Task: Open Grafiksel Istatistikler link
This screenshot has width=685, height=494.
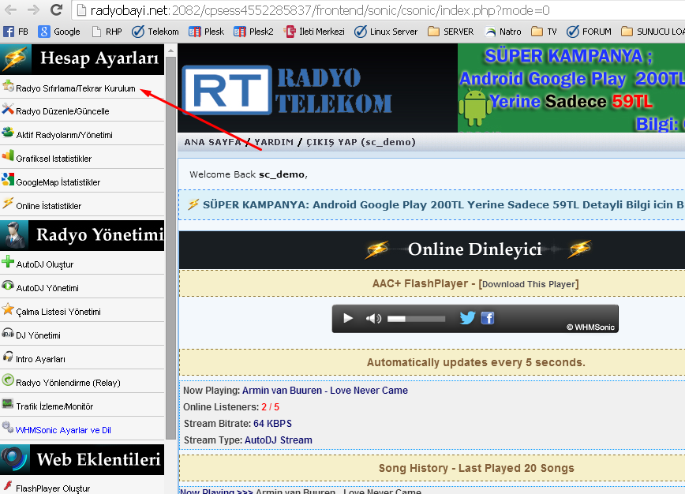Action: pyautogui.click(x=54, y=159)
